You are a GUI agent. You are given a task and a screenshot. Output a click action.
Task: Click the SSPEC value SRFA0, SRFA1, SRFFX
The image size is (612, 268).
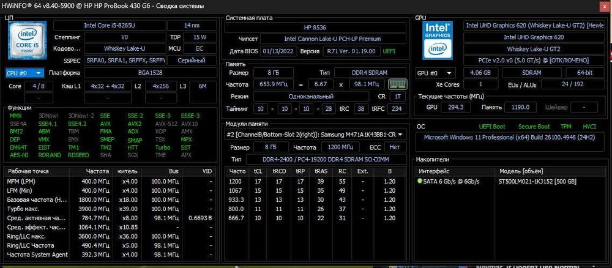point(124,61)
